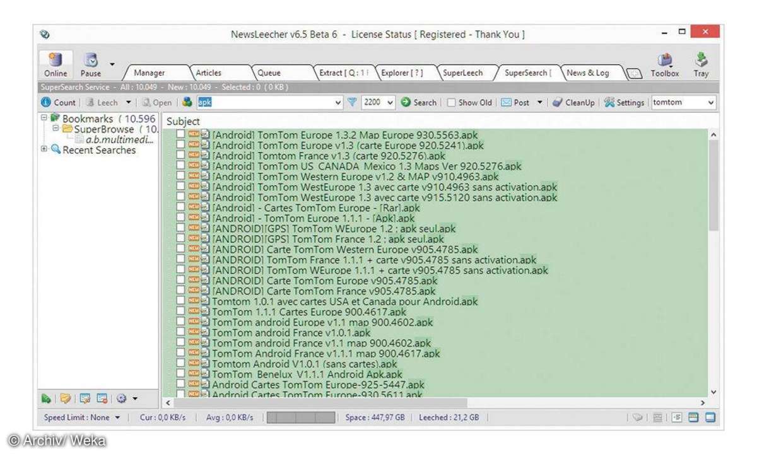Click the Pause downloads icon
Viewport: 757px width, 454px height.
91,61
